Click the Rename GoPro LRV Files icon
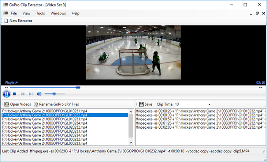The width and height of the screenshot is (267, 162). [x=36, y=104]
